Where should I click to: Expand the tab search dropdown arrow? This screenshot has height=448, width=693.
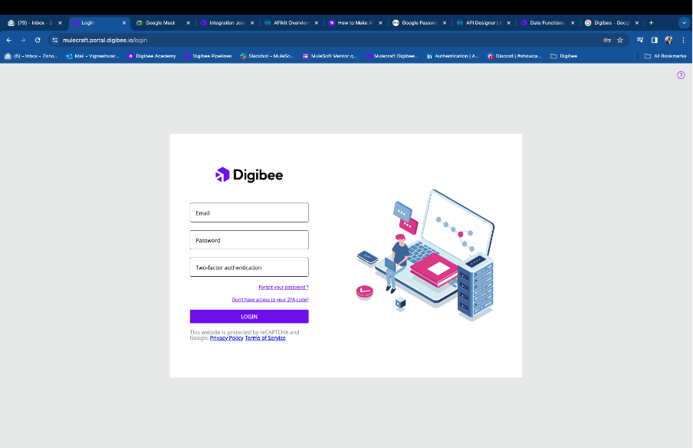click(x=684, y=23)
